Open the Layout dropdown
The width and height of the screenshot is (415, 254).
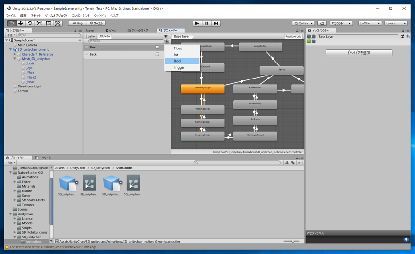(396, 23)
